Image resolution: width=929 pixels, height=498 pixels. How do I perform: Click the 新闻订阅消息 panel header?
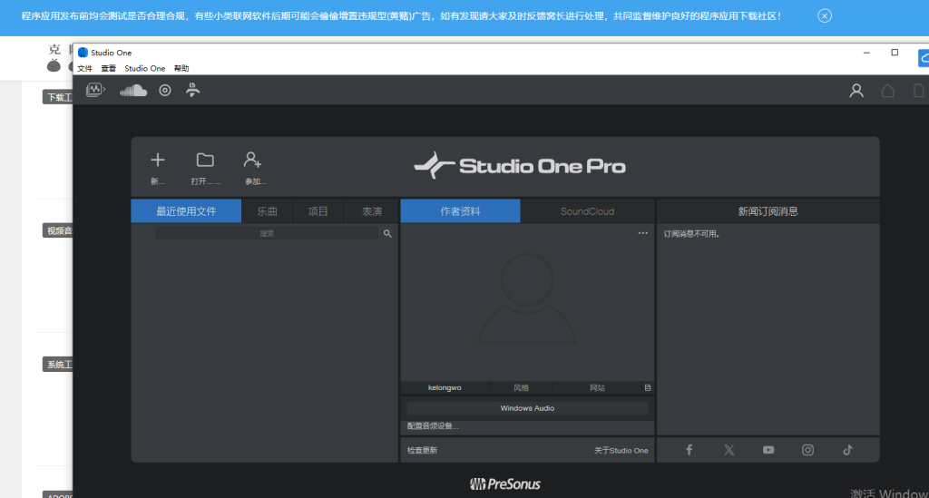point(768,211)
